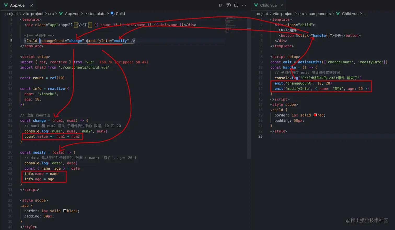Select 'template' in left breadcrumb
The width and height of the screenshot is (395, 230).
[97, 14]
